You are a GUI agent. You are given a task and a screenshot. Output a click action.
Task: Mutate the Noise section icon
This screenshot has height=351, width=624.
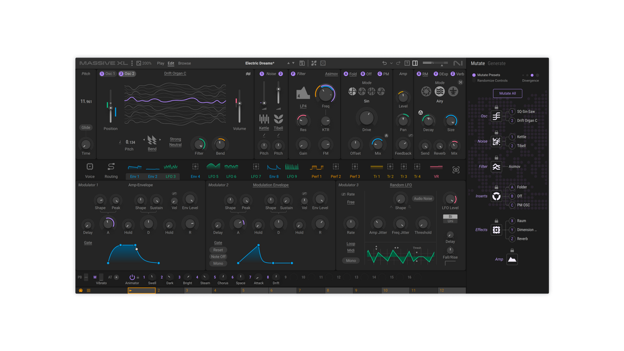[496, 142]
